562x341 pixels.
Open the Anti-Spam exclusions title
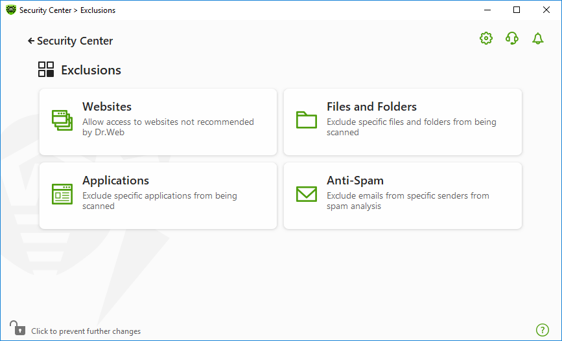355,181
